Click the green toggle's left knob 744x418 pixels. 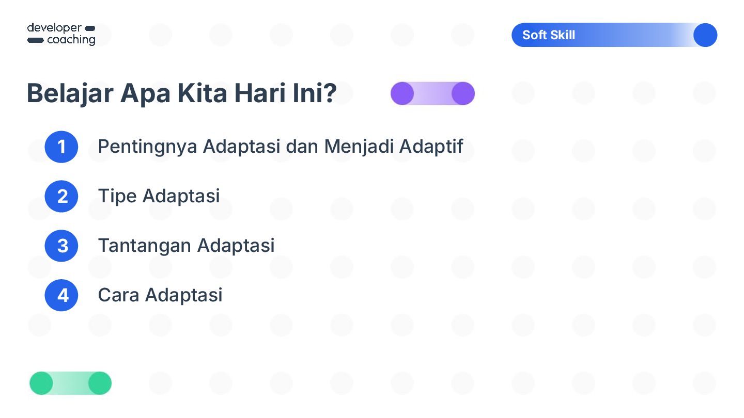(x=41, y=383)
